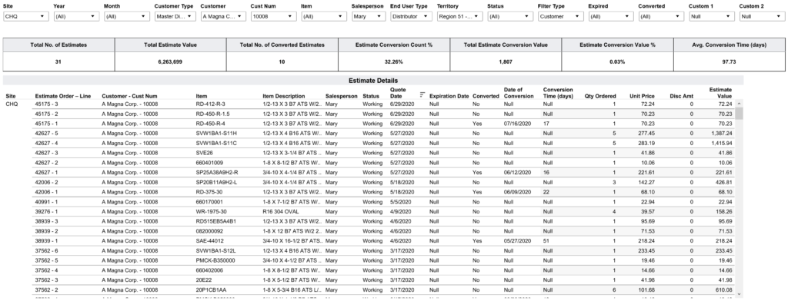Image resolution: width=788 pixels, height=301 pixels.
Task: Expand the Customer filter showing A Magna
Action: [223, 17]
